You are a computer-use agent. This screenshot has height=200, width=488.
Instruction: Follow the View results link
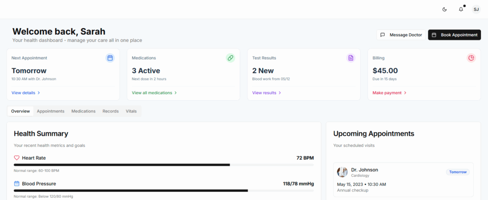tap(266, 93)
